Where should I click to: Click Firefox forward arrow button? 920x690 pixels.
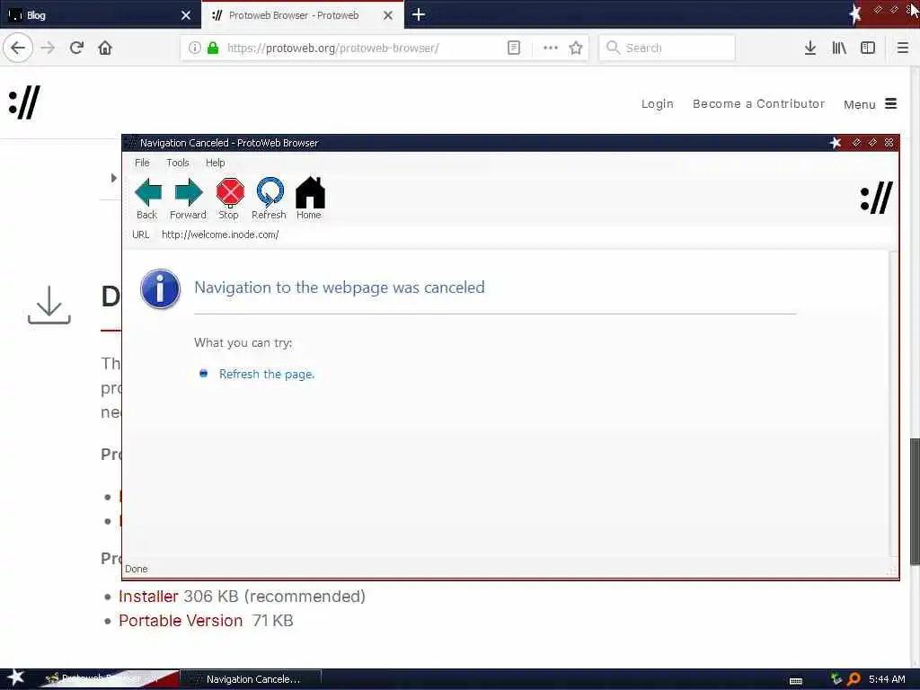point(48,48)
